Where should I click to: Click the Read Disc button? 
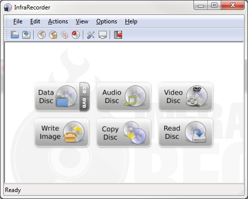coord(186,132)
